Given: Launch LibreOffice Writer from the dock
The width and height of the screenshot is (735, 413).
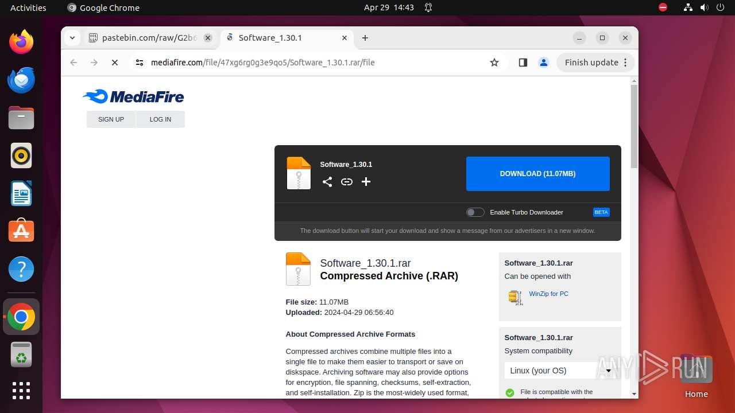Looking at the screenshot, I should [21, 193].
